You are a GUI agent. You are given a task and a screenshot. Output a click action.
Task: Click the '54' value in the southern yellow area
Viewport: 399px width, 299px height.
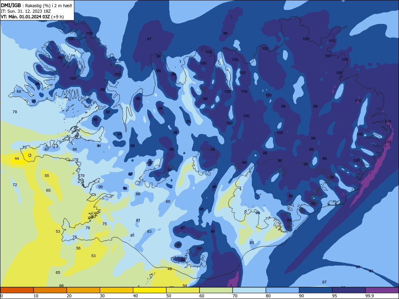click(185, 285)
